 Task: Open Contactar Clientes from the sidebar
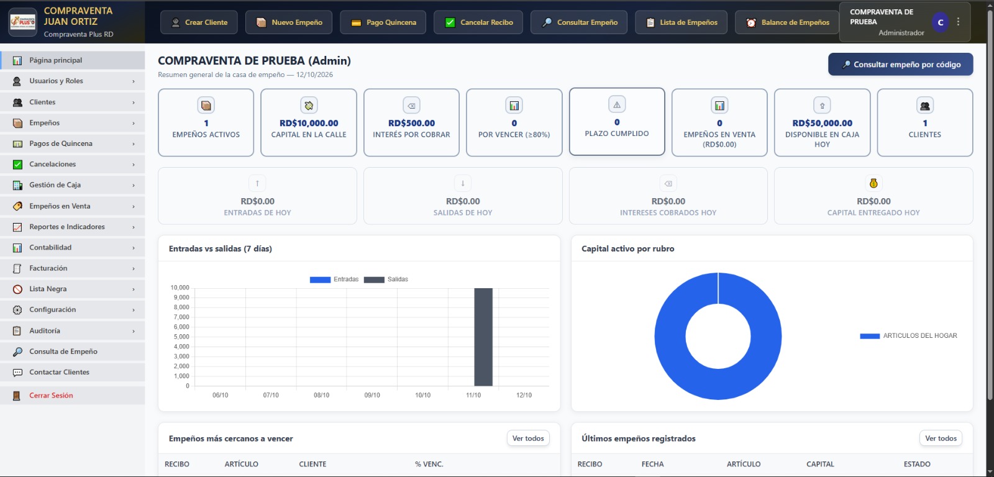[x=73, y=372]
